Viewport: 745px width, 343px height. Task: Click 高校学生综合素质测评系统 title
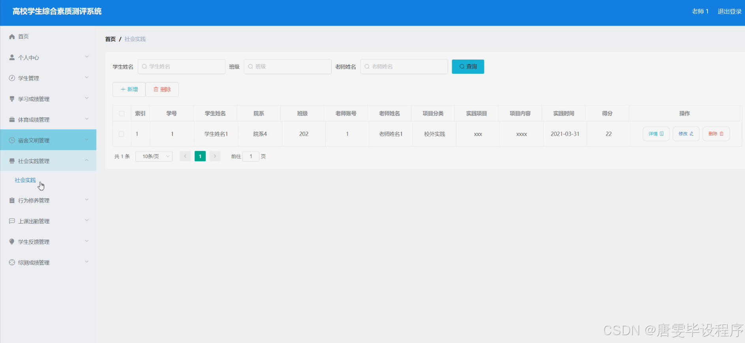tap(57, 11)
